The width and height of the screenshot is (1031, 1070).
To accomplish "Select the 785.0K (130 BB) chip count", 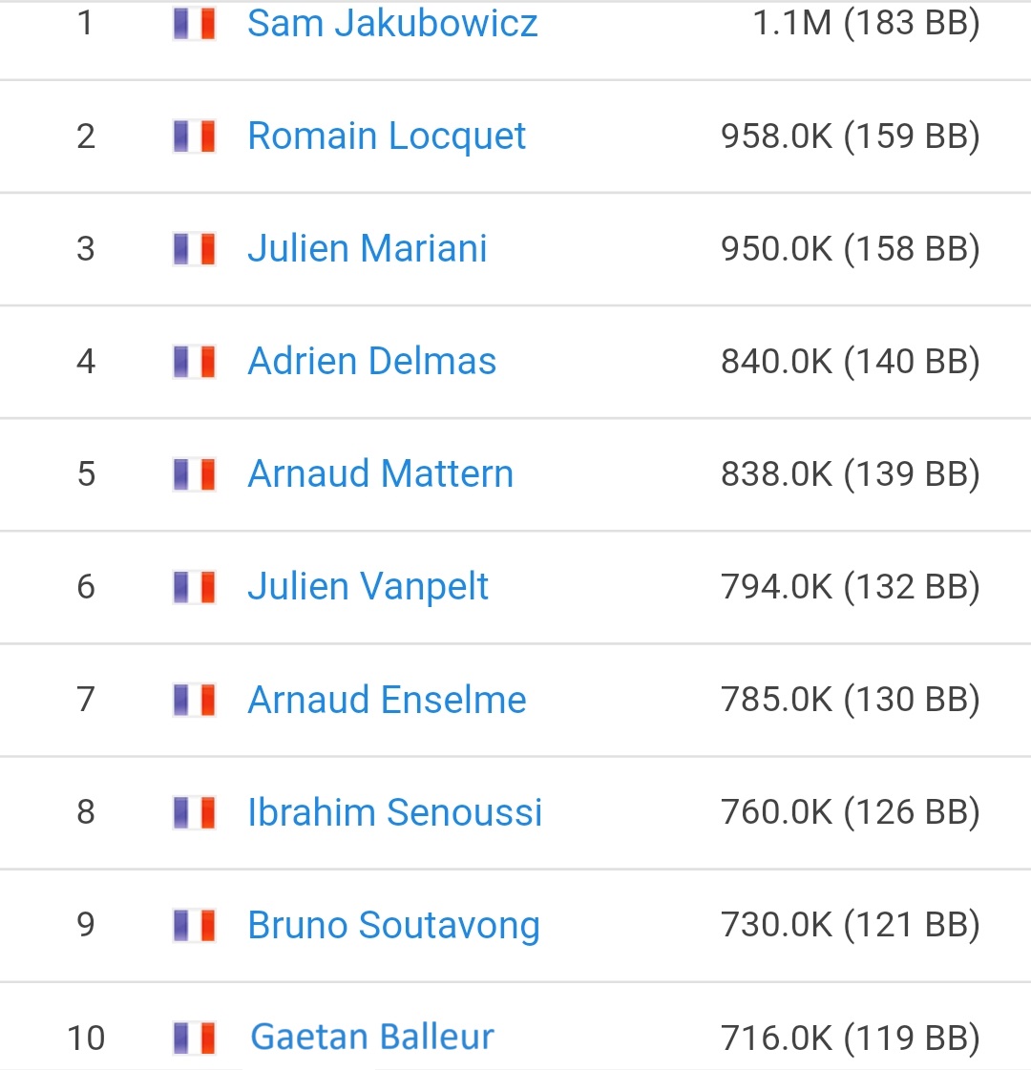I will click(851, 700).
